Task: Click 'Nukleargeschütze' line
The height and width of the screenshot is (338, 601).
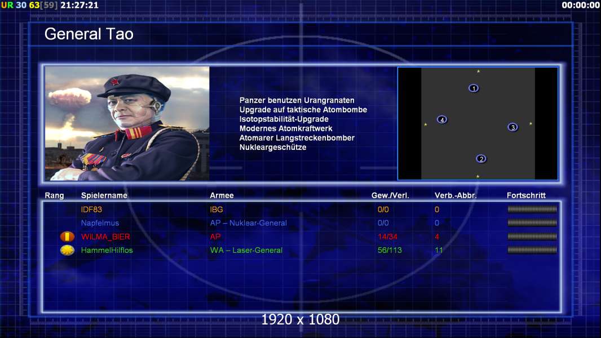Action: [x=273, y=148]
